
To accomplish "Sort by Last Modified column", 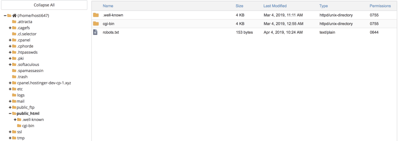I will coord(275,6).
